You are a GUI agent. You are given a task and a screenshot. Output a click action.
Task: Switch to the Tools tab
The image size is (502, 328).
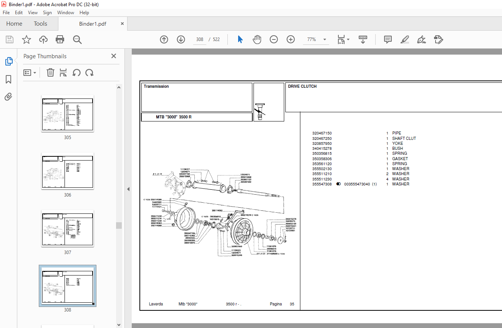point(40,23)
